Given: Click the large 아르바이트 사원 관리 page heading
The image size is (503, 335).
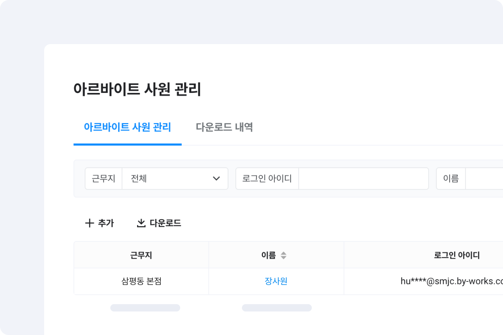Looking at the screenshot, I should coord(137,89).
